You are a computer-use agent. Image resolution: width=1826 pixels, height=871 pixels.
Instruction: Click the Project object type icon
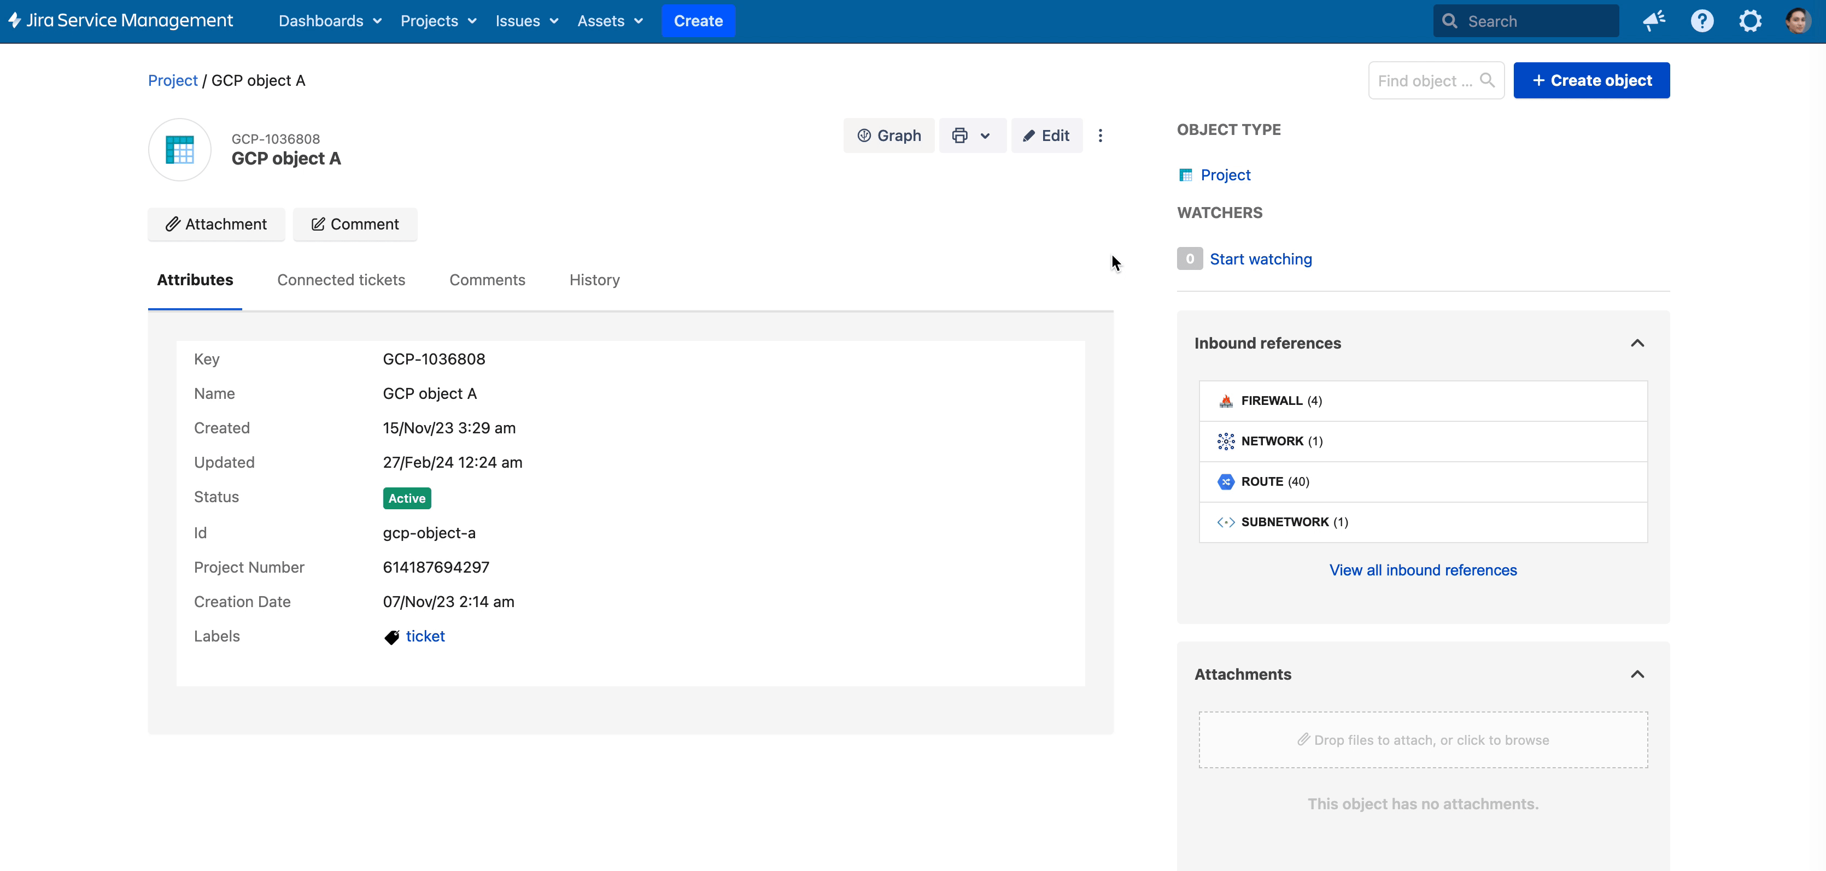click(x=1185, y=175)
